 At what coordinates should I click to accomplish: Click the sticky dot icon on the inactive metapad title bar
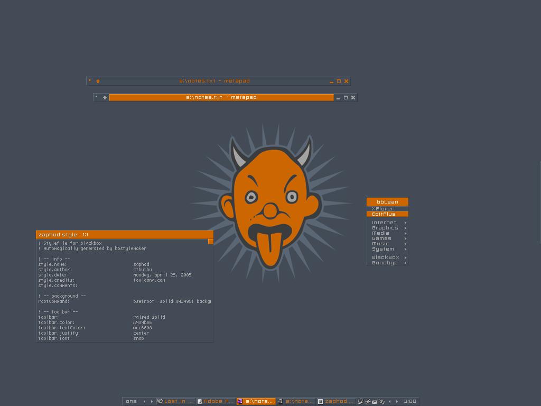tap(90, 80)
